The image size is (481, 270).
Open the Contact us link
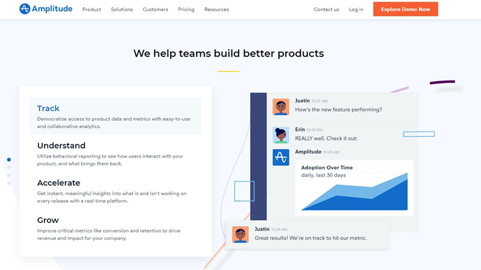[x=326, y=10]
